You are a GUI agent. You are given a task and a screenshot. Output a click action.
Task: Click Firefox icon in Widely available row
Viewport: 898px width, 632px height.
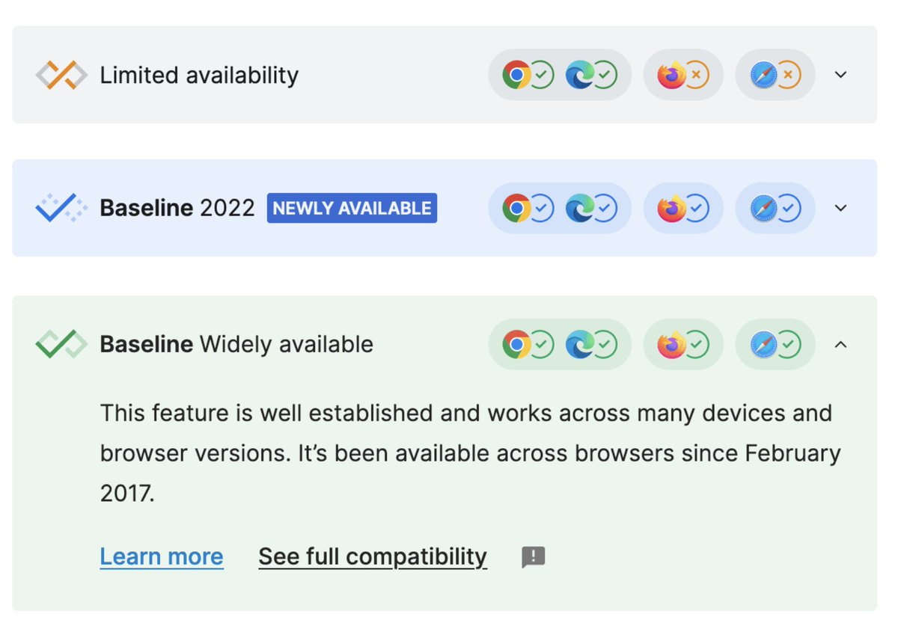point(671,345)
